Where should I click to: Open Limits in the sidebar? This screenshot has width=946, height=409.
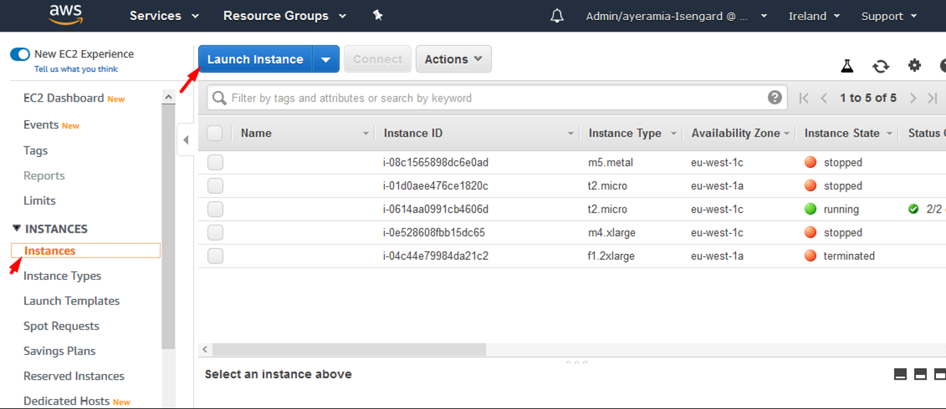pos(39,200)
